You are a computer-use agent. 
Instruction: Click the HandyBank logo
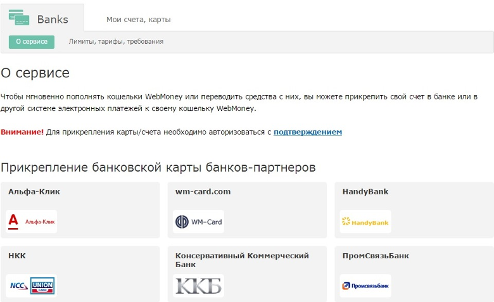tap(365, 222)
